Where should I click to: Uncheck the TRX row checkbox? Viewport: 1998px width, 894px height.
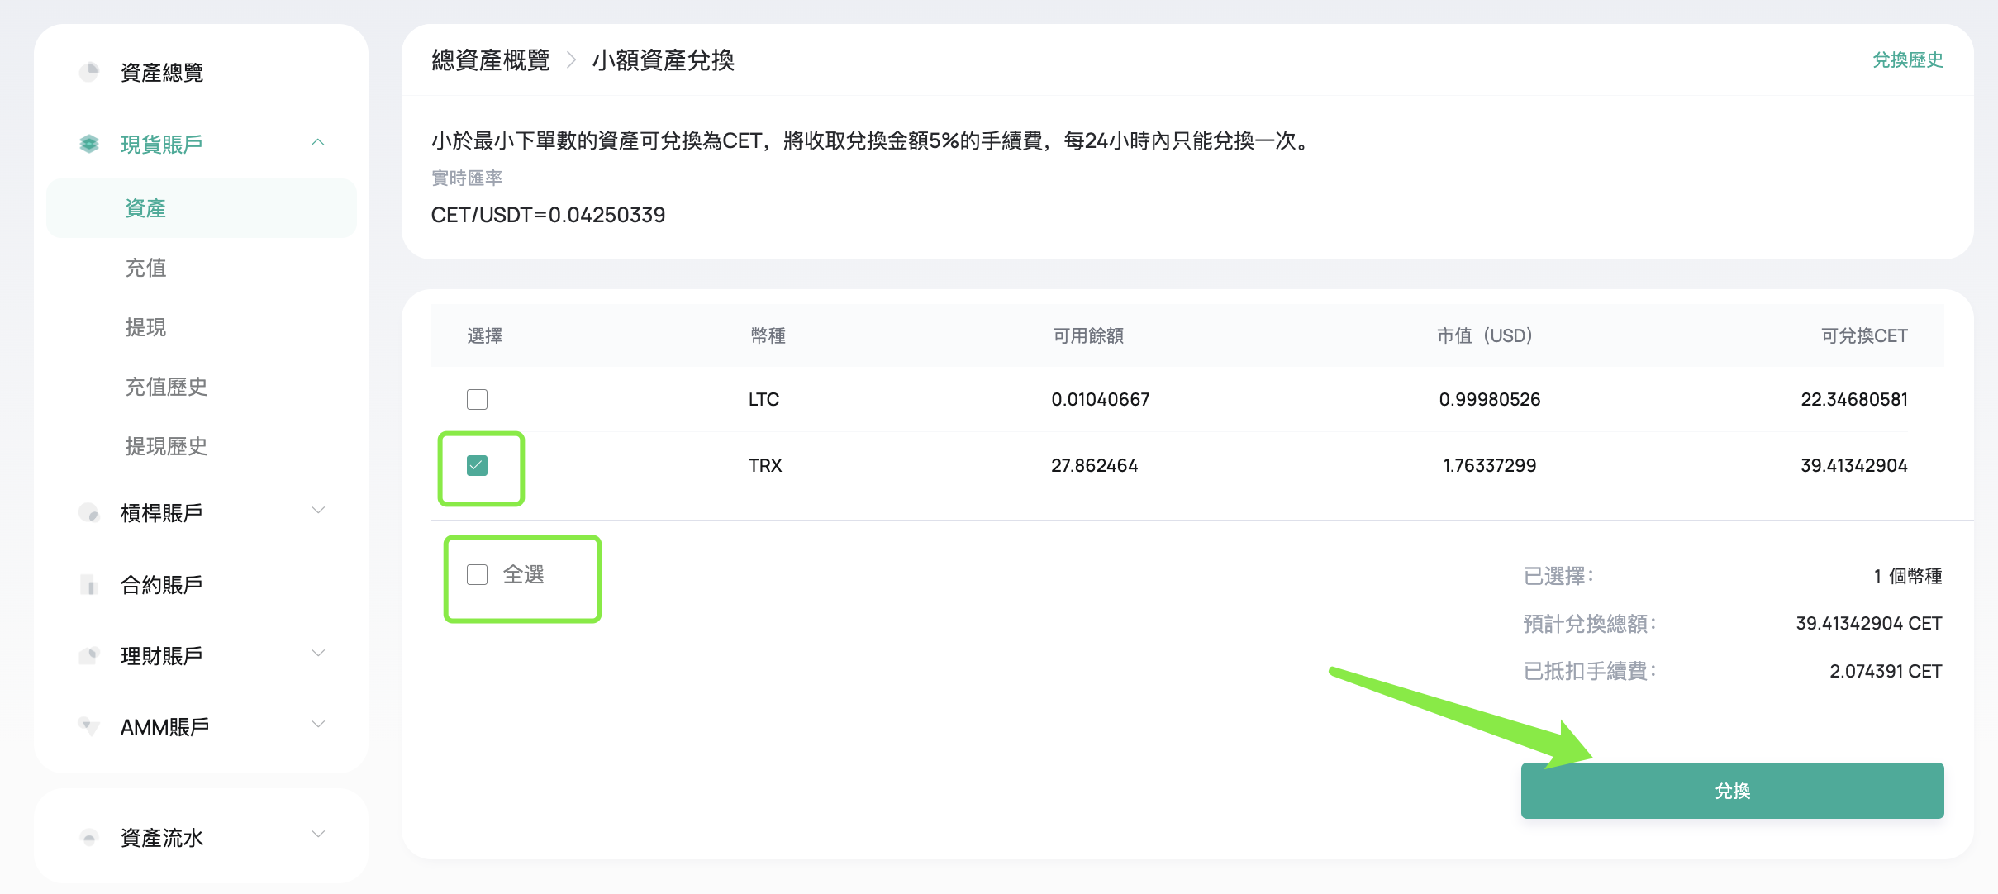[477, 465]
